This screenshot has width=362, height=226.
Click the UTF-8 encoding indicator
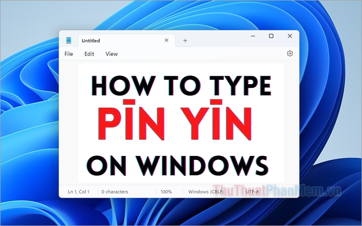click(252, 192)
